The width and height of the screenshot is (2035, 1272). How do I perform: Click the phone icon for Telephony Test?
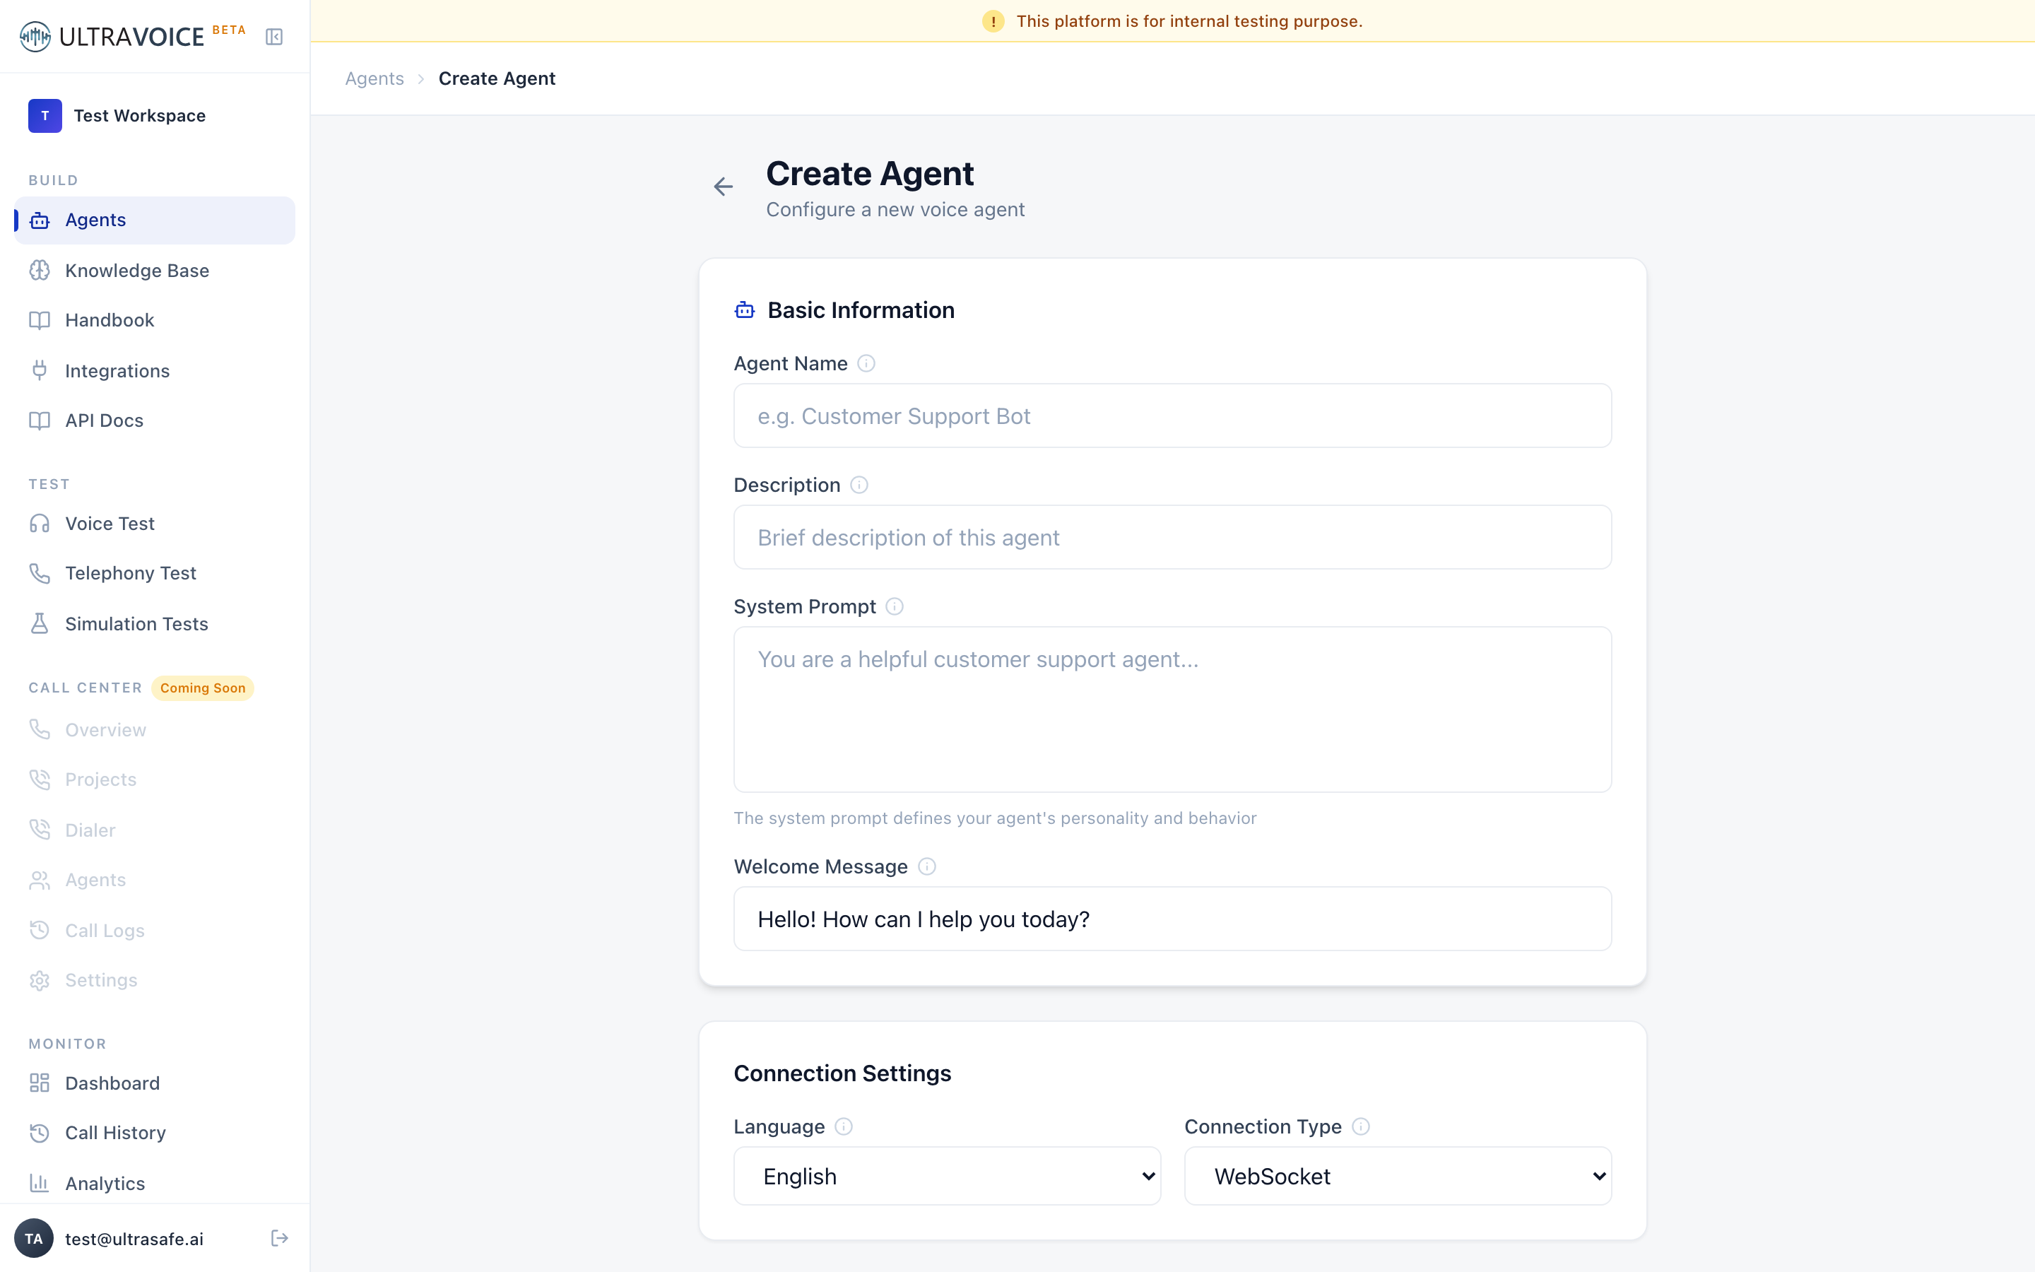pyautogui.click(x=40, y=573)
